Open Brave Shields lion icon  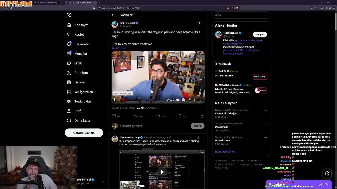(237, 8)
